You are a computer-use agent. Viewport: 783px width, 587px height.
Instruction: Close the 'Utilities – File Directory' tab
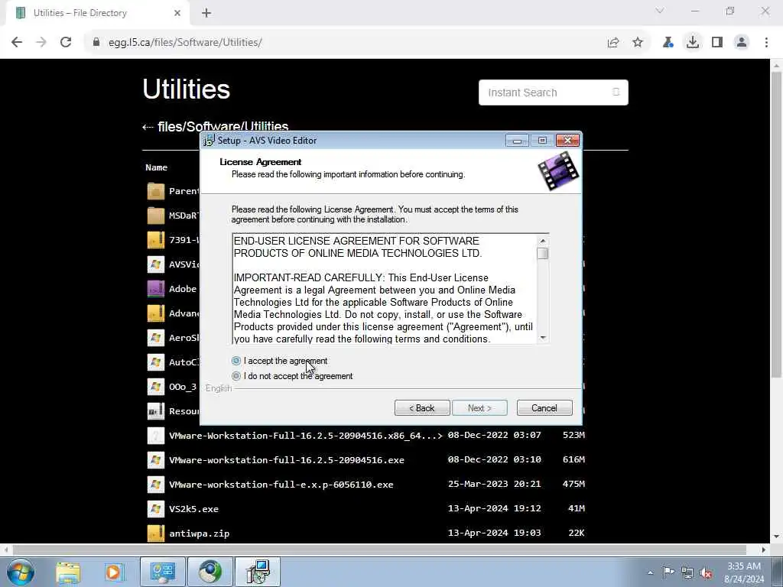point(177,13)
